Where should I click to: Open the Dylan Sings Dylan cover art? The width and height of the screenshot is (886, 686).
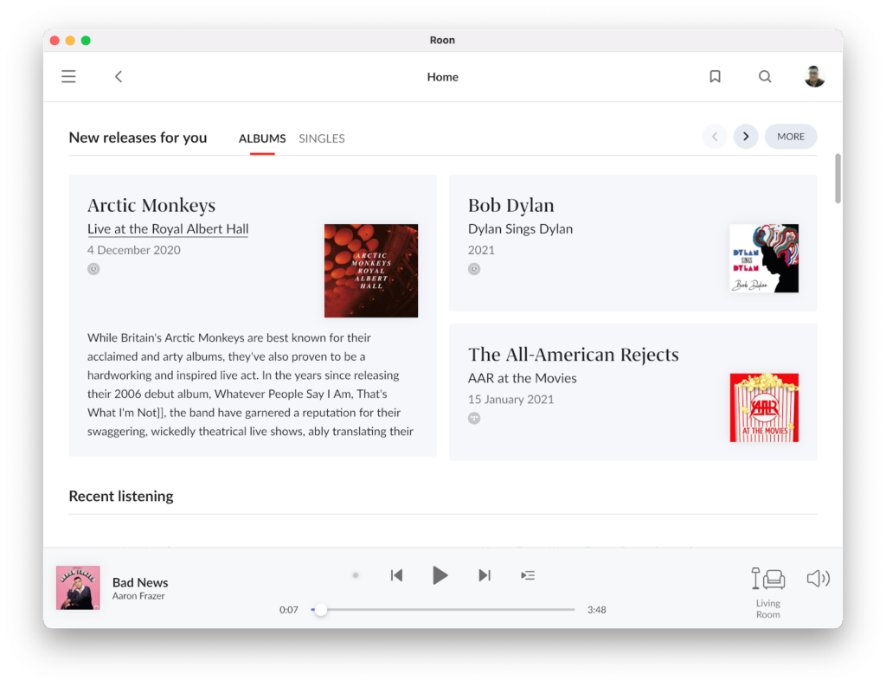pyautogui.click(x=764, y=259)
